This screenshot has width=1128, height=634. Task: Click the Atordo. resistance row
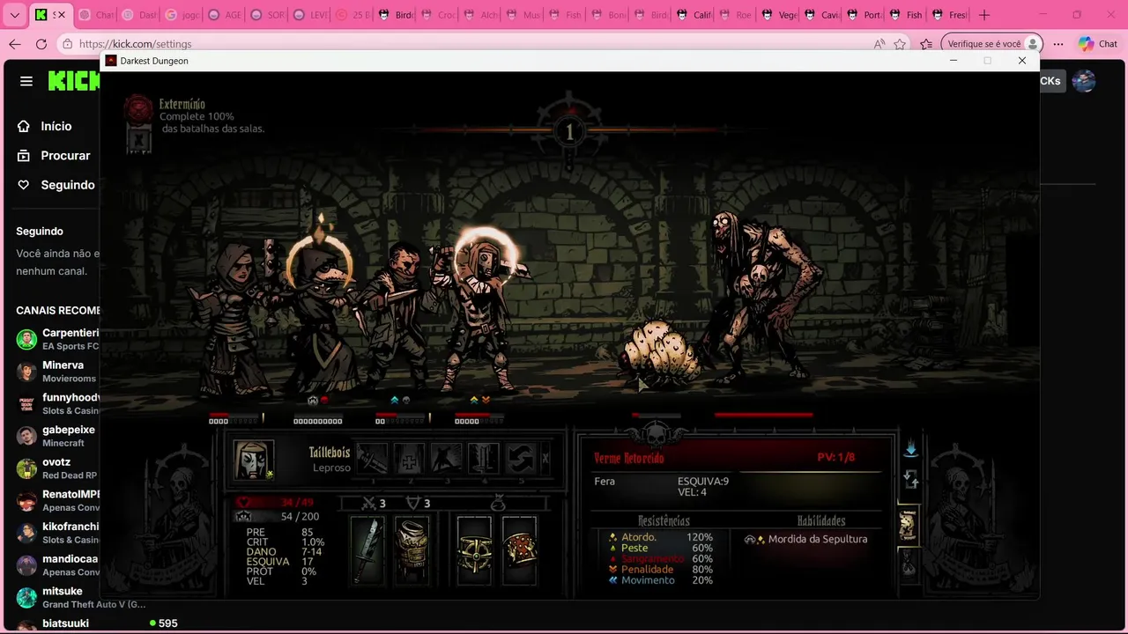pyautogui.click(x=661, y=537)
